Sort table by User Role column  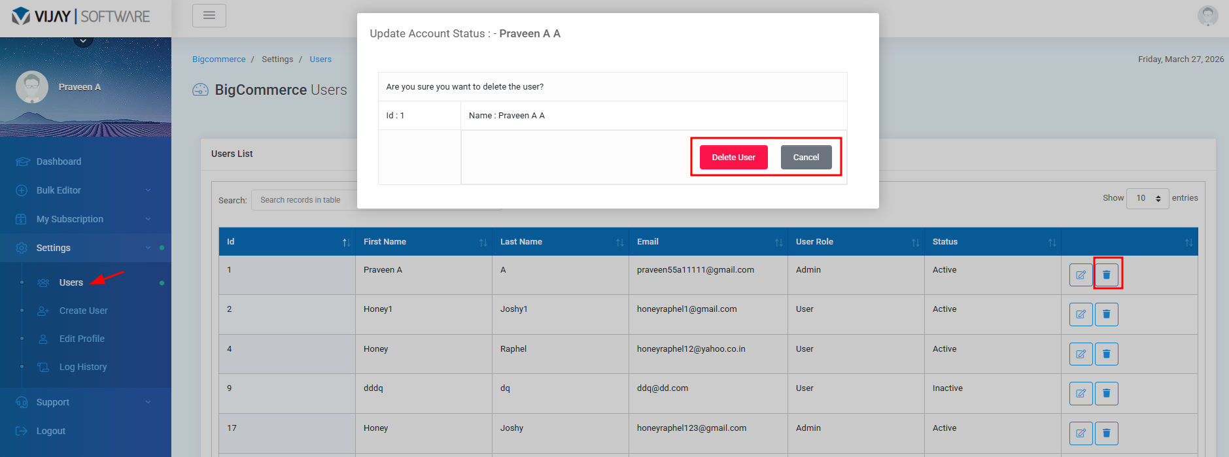click(856, 242)
